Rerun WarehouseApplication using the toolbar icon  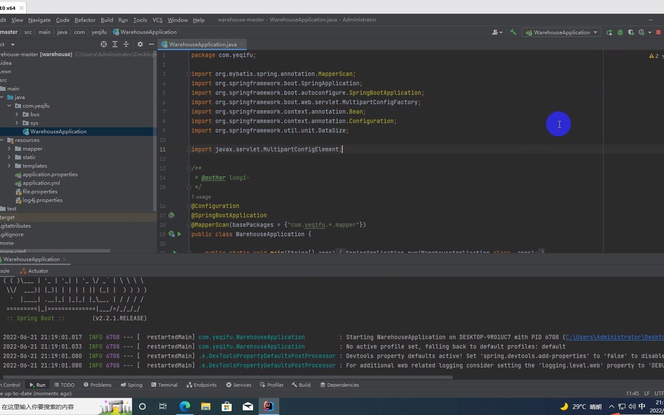(x=609, y=33)
